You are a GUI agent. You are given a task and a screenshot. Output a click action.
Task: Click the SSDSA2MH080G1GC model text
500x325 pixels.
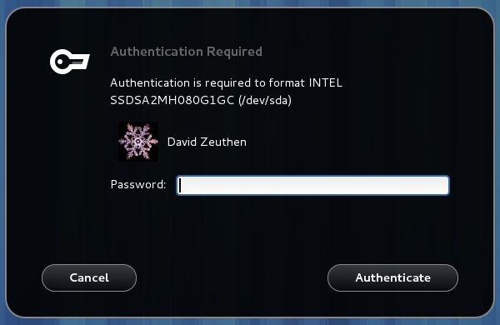coord(172,101)
